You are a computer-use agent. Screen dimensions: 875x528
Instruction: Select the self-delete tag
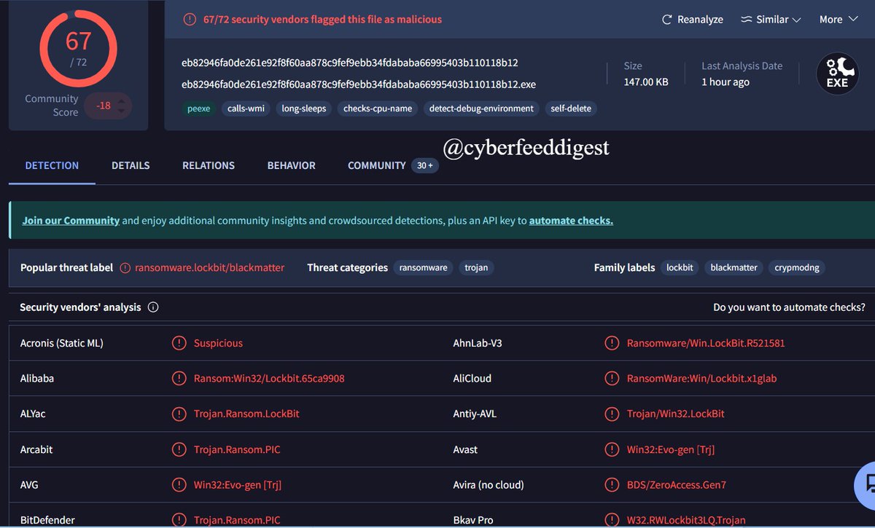coord(571,109)
